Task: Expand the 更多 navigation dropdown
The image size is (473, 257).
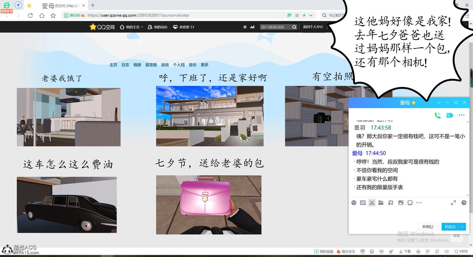Action: [204, 65]
